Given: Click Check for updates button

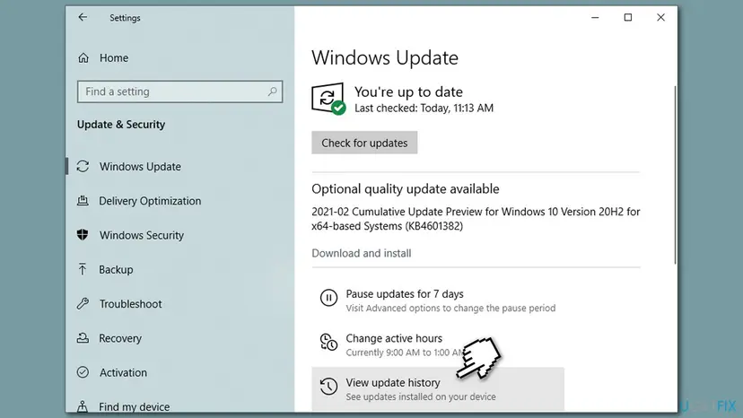Looking at the screenshot, I should point(364,143).
